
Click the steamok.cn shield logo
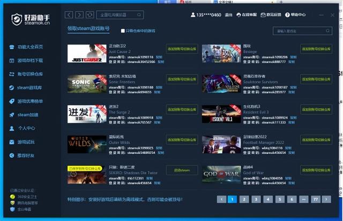point(17,19)
